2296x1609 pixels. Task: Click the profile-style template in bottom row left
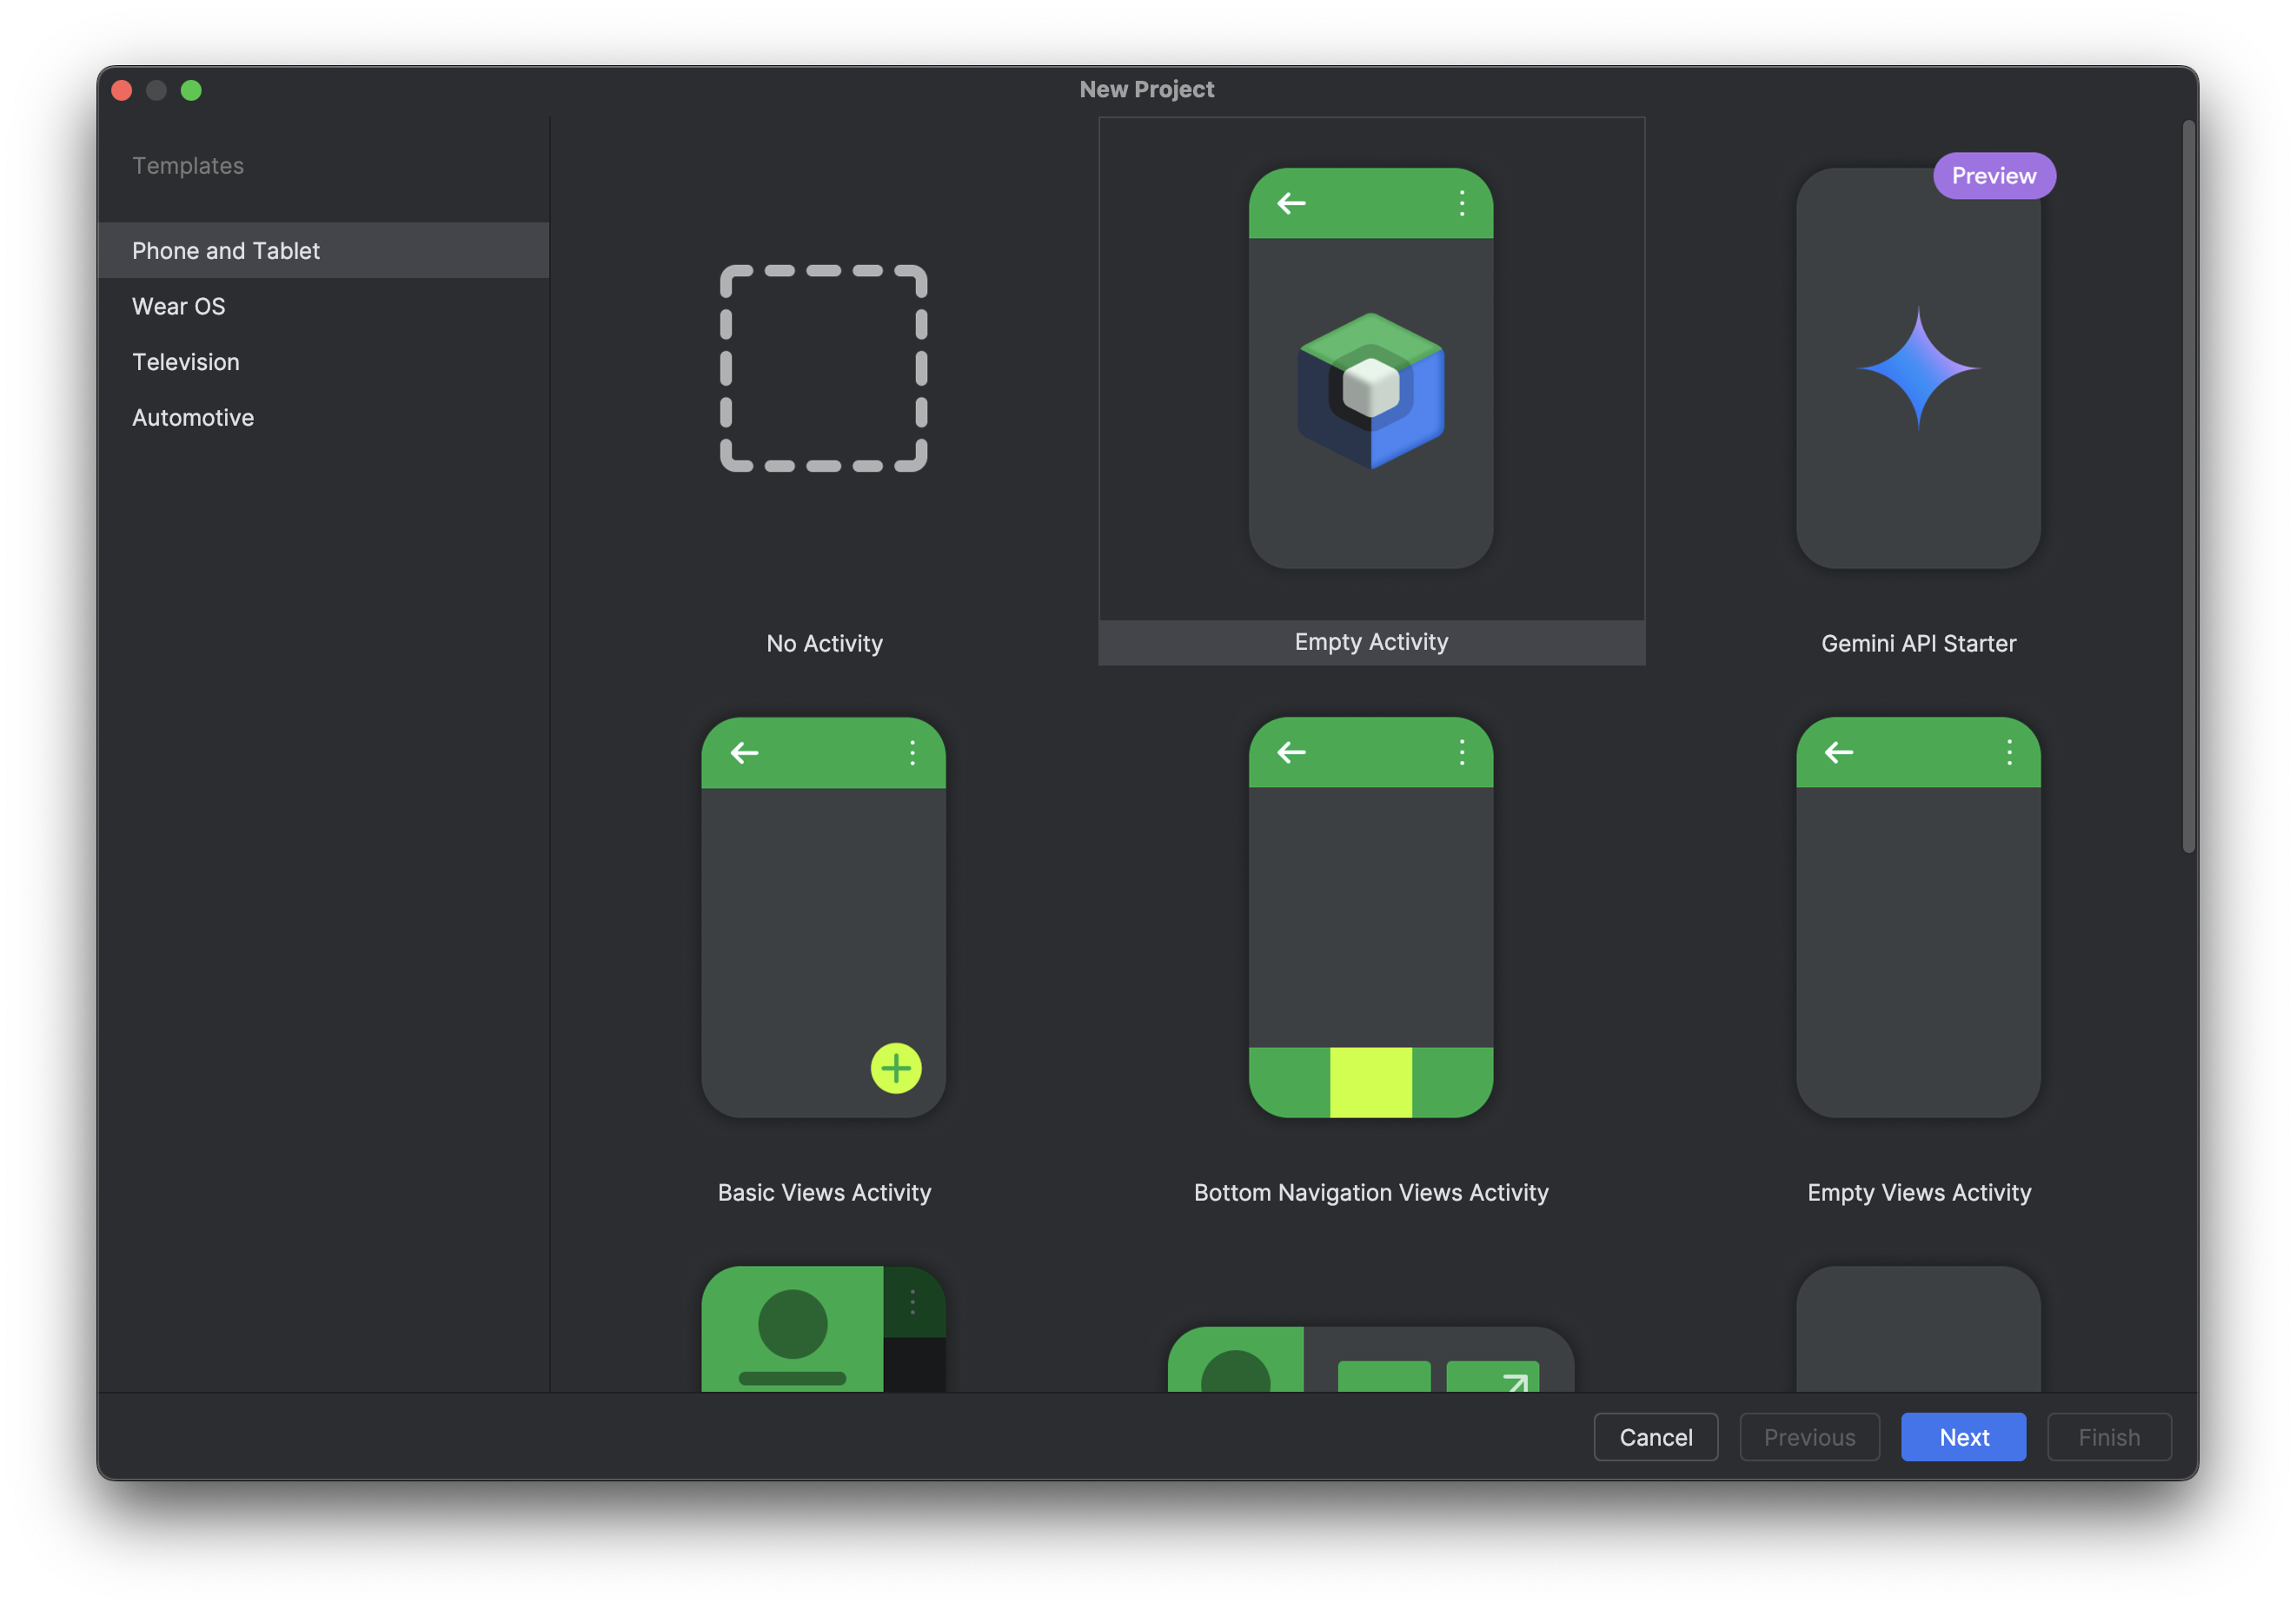823,1328
